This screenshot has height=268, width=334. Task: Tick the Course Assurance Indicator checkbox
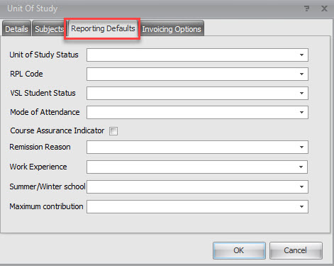[113, 131]
